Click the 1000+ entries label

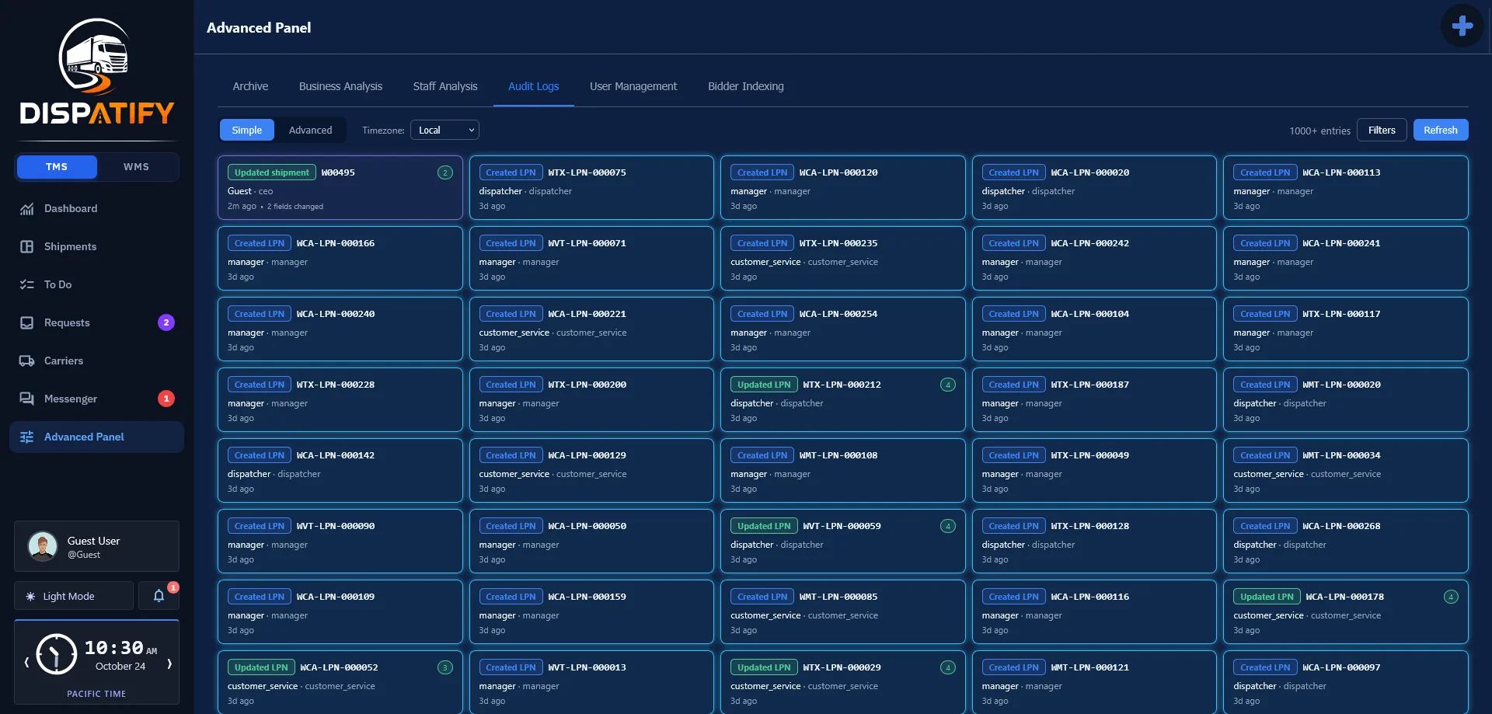tap(1319, 131)
